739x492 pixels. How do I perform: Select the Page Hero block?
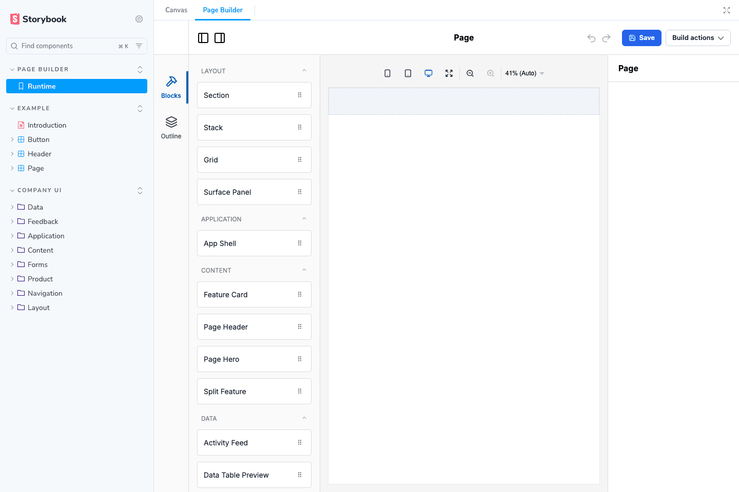tap(254, 359)
